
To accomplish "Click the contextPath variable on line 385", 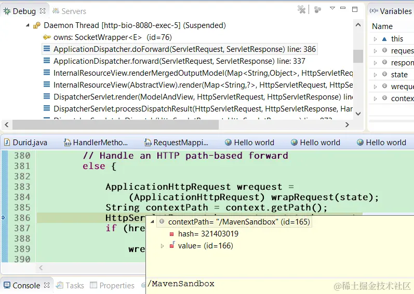I will point(177,207).
